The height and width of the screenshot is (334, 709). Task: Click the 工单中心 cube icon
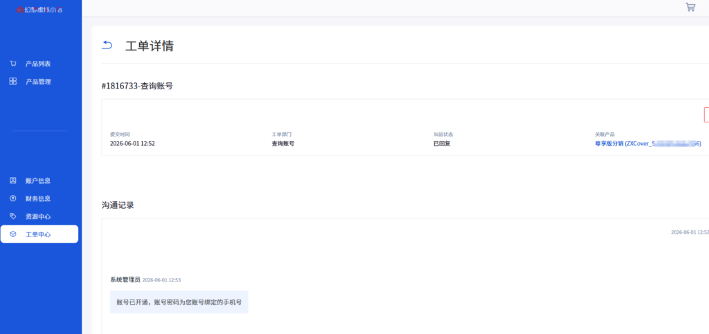(13, 234)
